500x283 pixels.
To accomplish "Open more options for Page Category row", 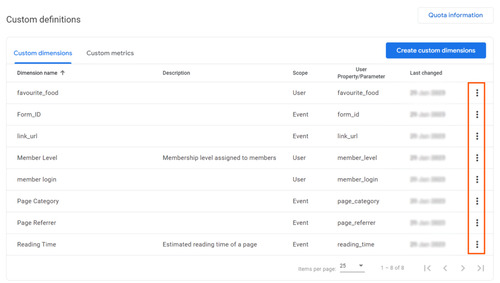I will (x=477, y=201).
